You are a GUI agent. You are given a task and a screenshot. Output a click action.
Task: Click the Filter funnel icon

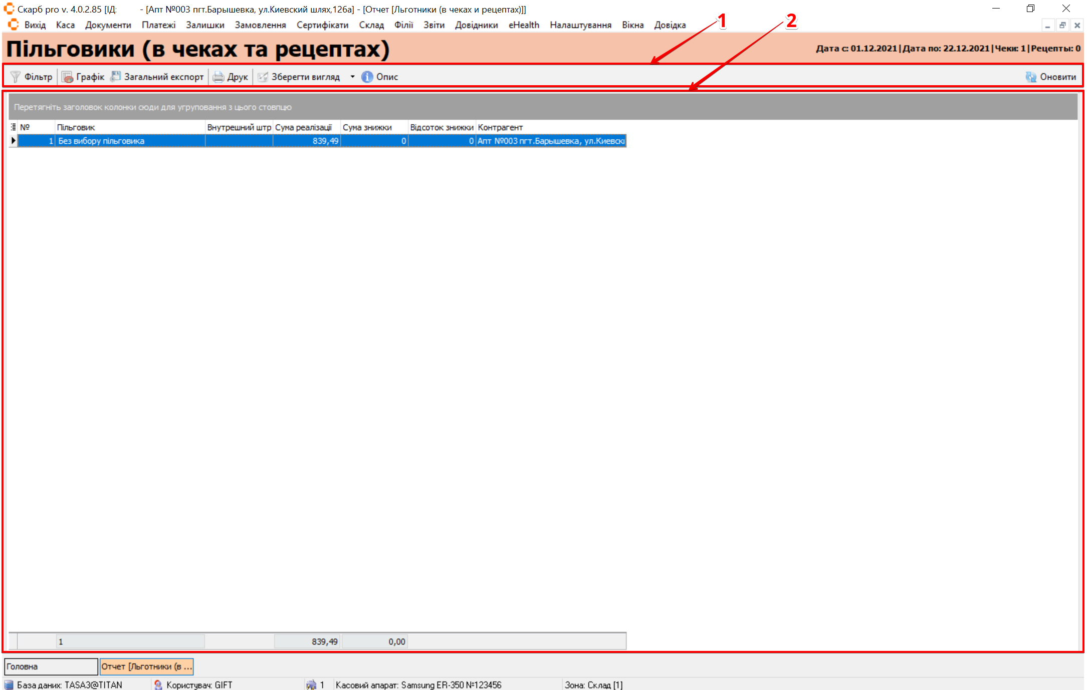coord(16,77)
